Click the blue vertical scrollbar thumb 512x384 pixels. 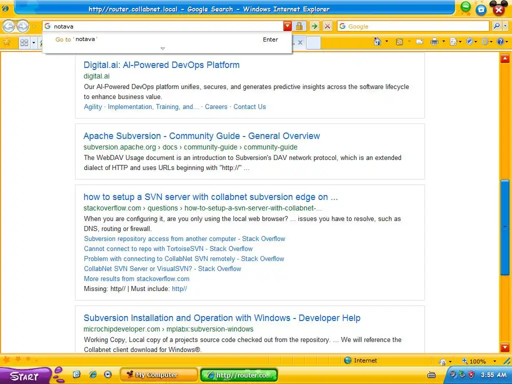(505, 227)
